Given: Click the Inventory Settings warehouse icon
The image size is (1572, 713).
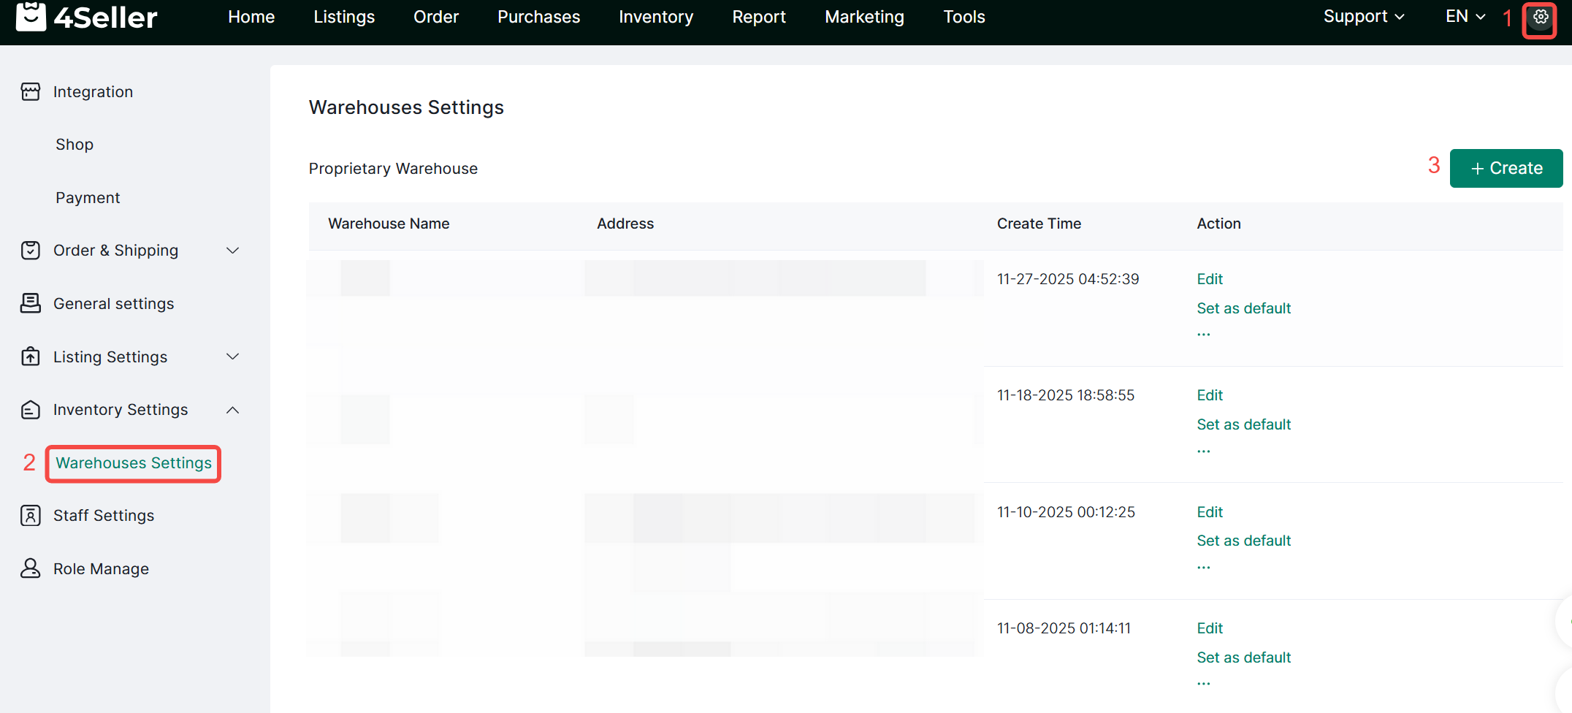Looking at the screenshot, I should [x=31, y=410].
